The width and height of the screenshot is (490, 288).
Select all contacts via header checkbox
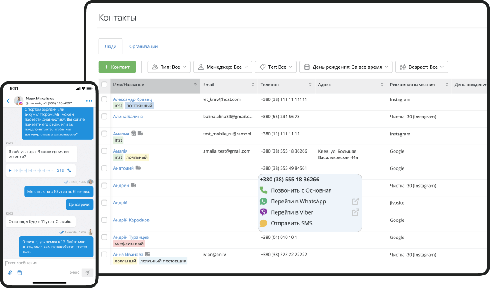click(x=104, y=85)
